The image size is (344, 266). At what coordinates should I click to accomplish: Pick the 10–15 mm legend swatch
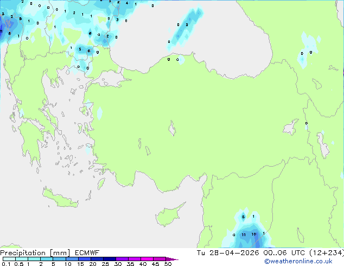[x=72, y=259]
